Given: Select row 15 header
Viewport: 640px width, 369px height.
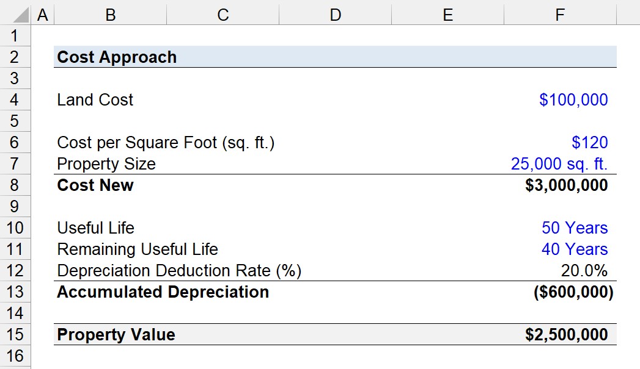Looking at the screenshot, I should pos(15,334).
